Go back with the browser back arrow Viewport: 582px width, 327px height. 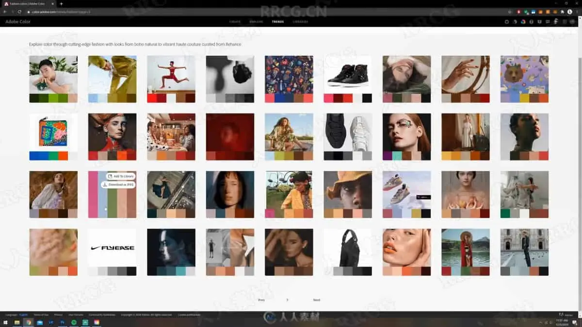click(x=5, y=12)
